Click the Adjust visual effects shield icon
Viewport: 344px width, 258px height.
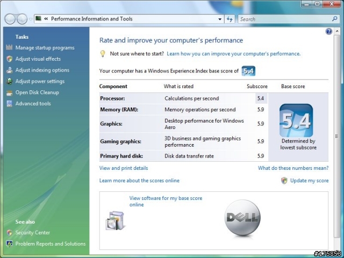pos(9,59)
